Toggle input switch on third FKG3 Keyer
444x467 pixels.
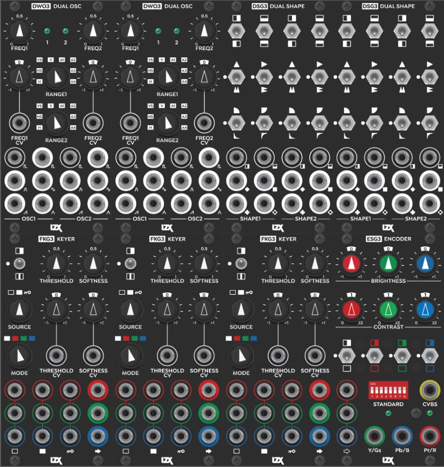241,264
